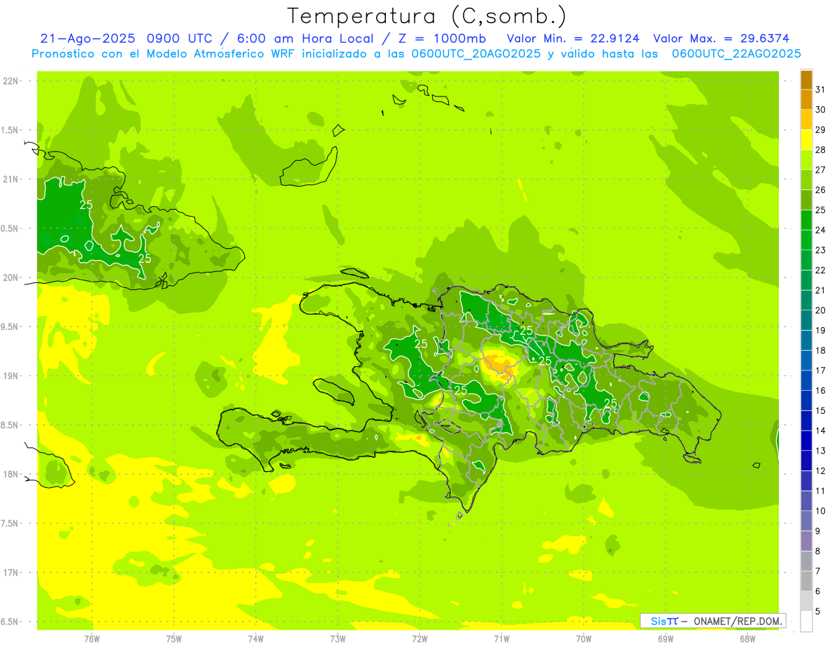Click the "21N" latitude axis label
This screenshot has width=839, height=648.
coord(10,179)
